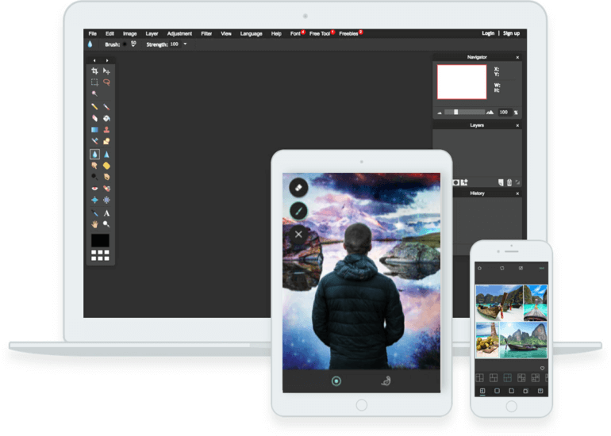Select the Crop tool in the toolbox
Viewport: 611px width, 436px height.
(94, 71)
